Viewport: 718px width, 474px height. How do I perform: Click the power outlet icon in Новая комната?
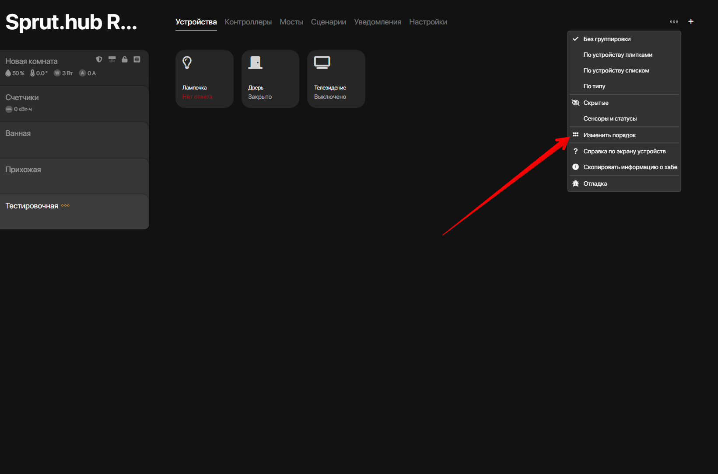137,59
